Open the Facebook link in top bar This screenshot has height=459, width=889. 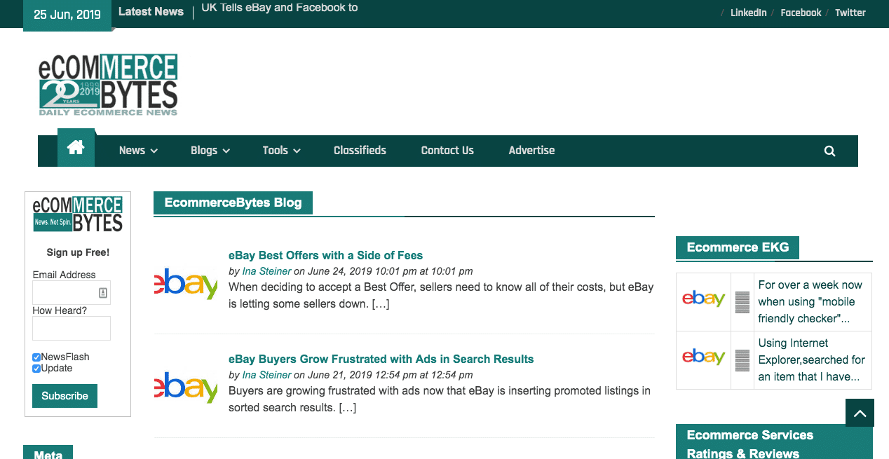[801, 13]
